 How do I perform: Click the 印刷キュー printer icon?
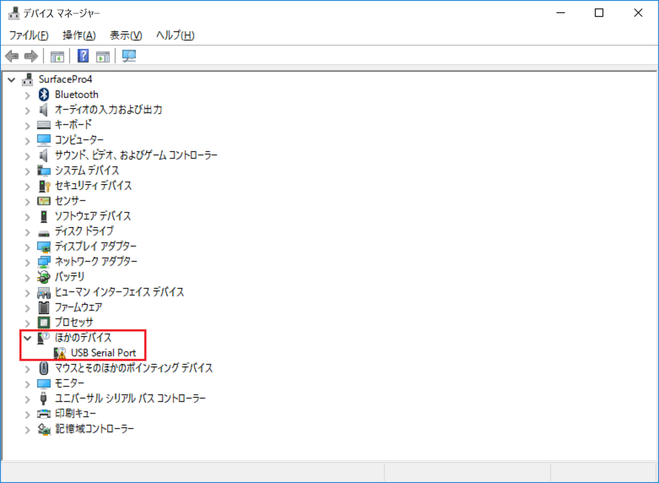(44, 413)
